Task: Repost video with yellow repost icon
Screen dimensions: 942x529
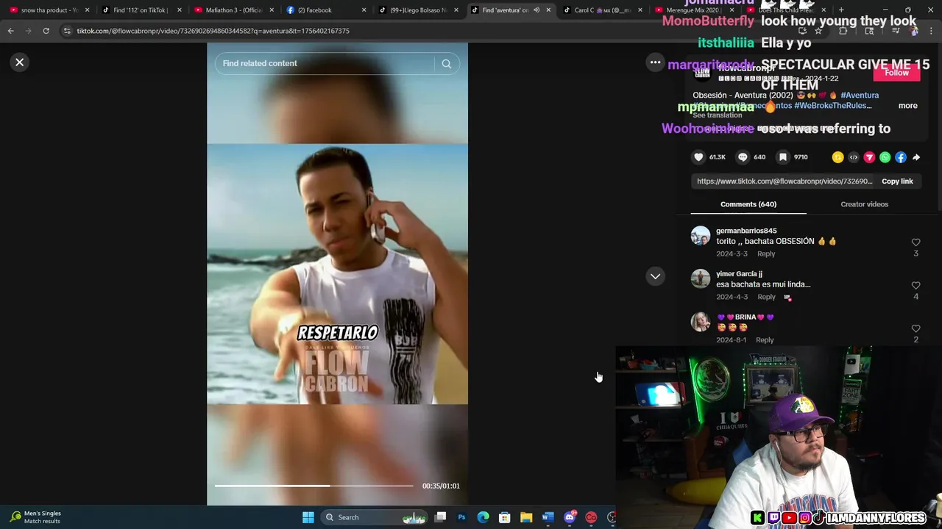Action: tap(837, 157)
